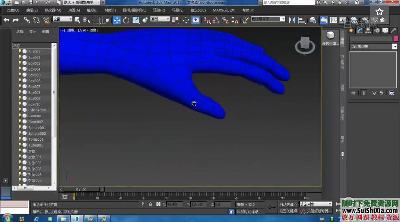Switch to the Motion command panel tab
Screen dimensions: 400x222
(377, 30)
